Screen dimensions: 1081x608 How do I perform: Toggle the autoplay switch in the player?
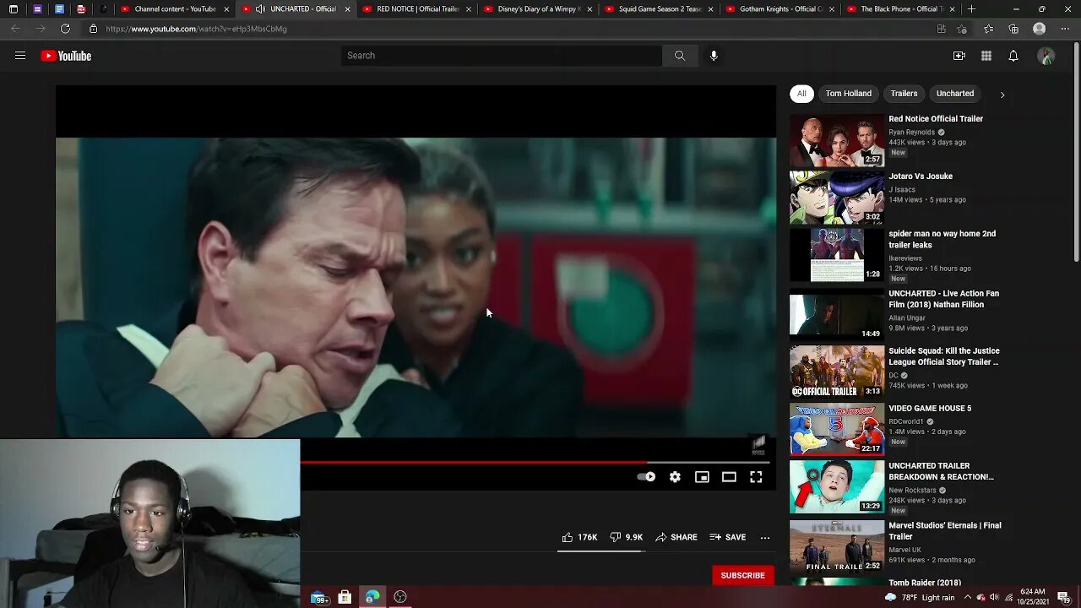(x=646, y=477)
